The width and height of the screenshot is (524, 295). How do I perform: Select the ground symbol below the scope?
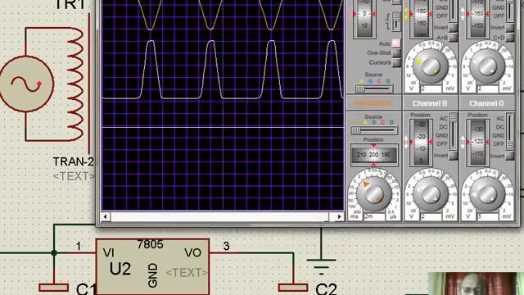321,267
